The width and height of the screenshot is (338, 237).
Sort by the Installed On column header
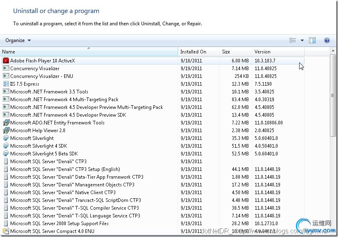[199, 52]
